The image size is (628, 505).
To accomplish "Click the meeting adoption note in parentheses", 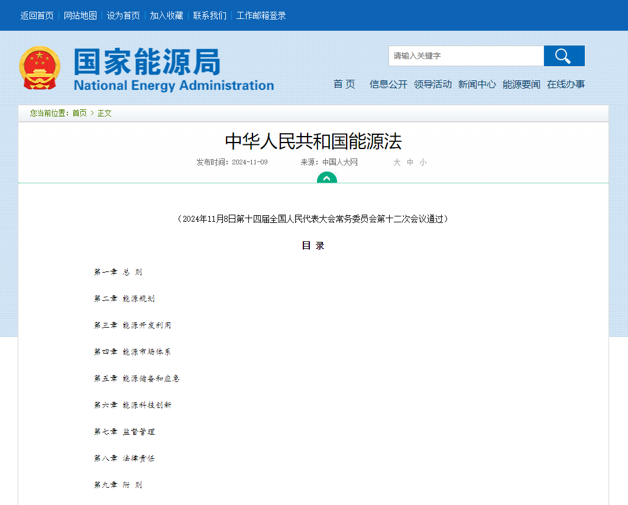I will click(313, 219).
